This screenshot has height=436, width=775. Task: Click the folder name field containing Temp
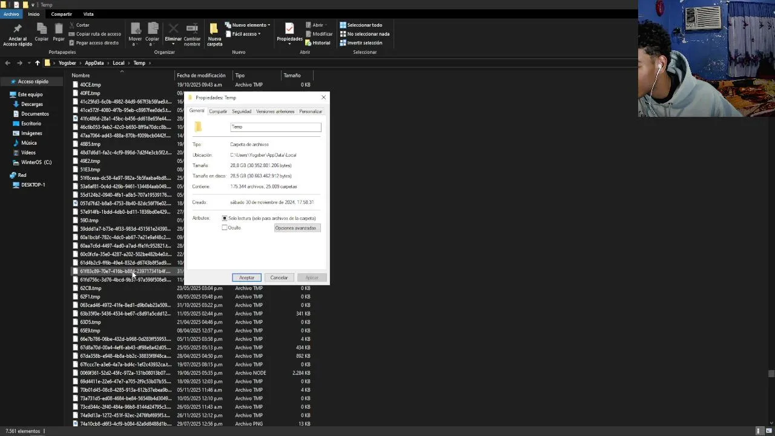pos(275,127)
